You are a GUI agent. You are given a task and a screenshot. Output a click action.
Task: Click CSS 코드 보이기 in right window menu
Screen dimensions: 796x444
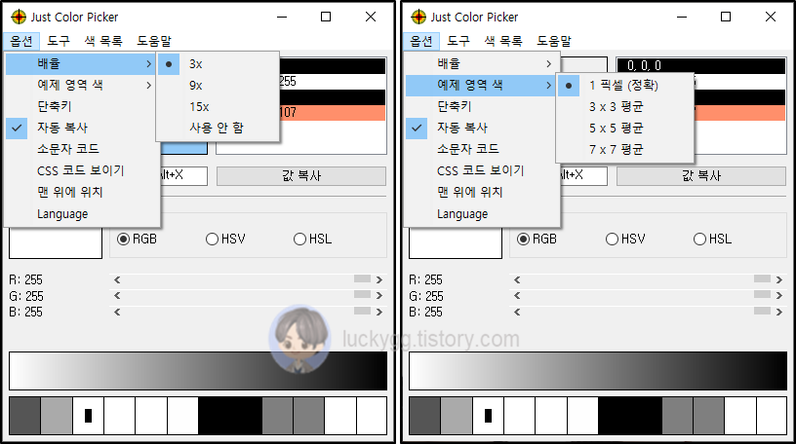point(481,170)
